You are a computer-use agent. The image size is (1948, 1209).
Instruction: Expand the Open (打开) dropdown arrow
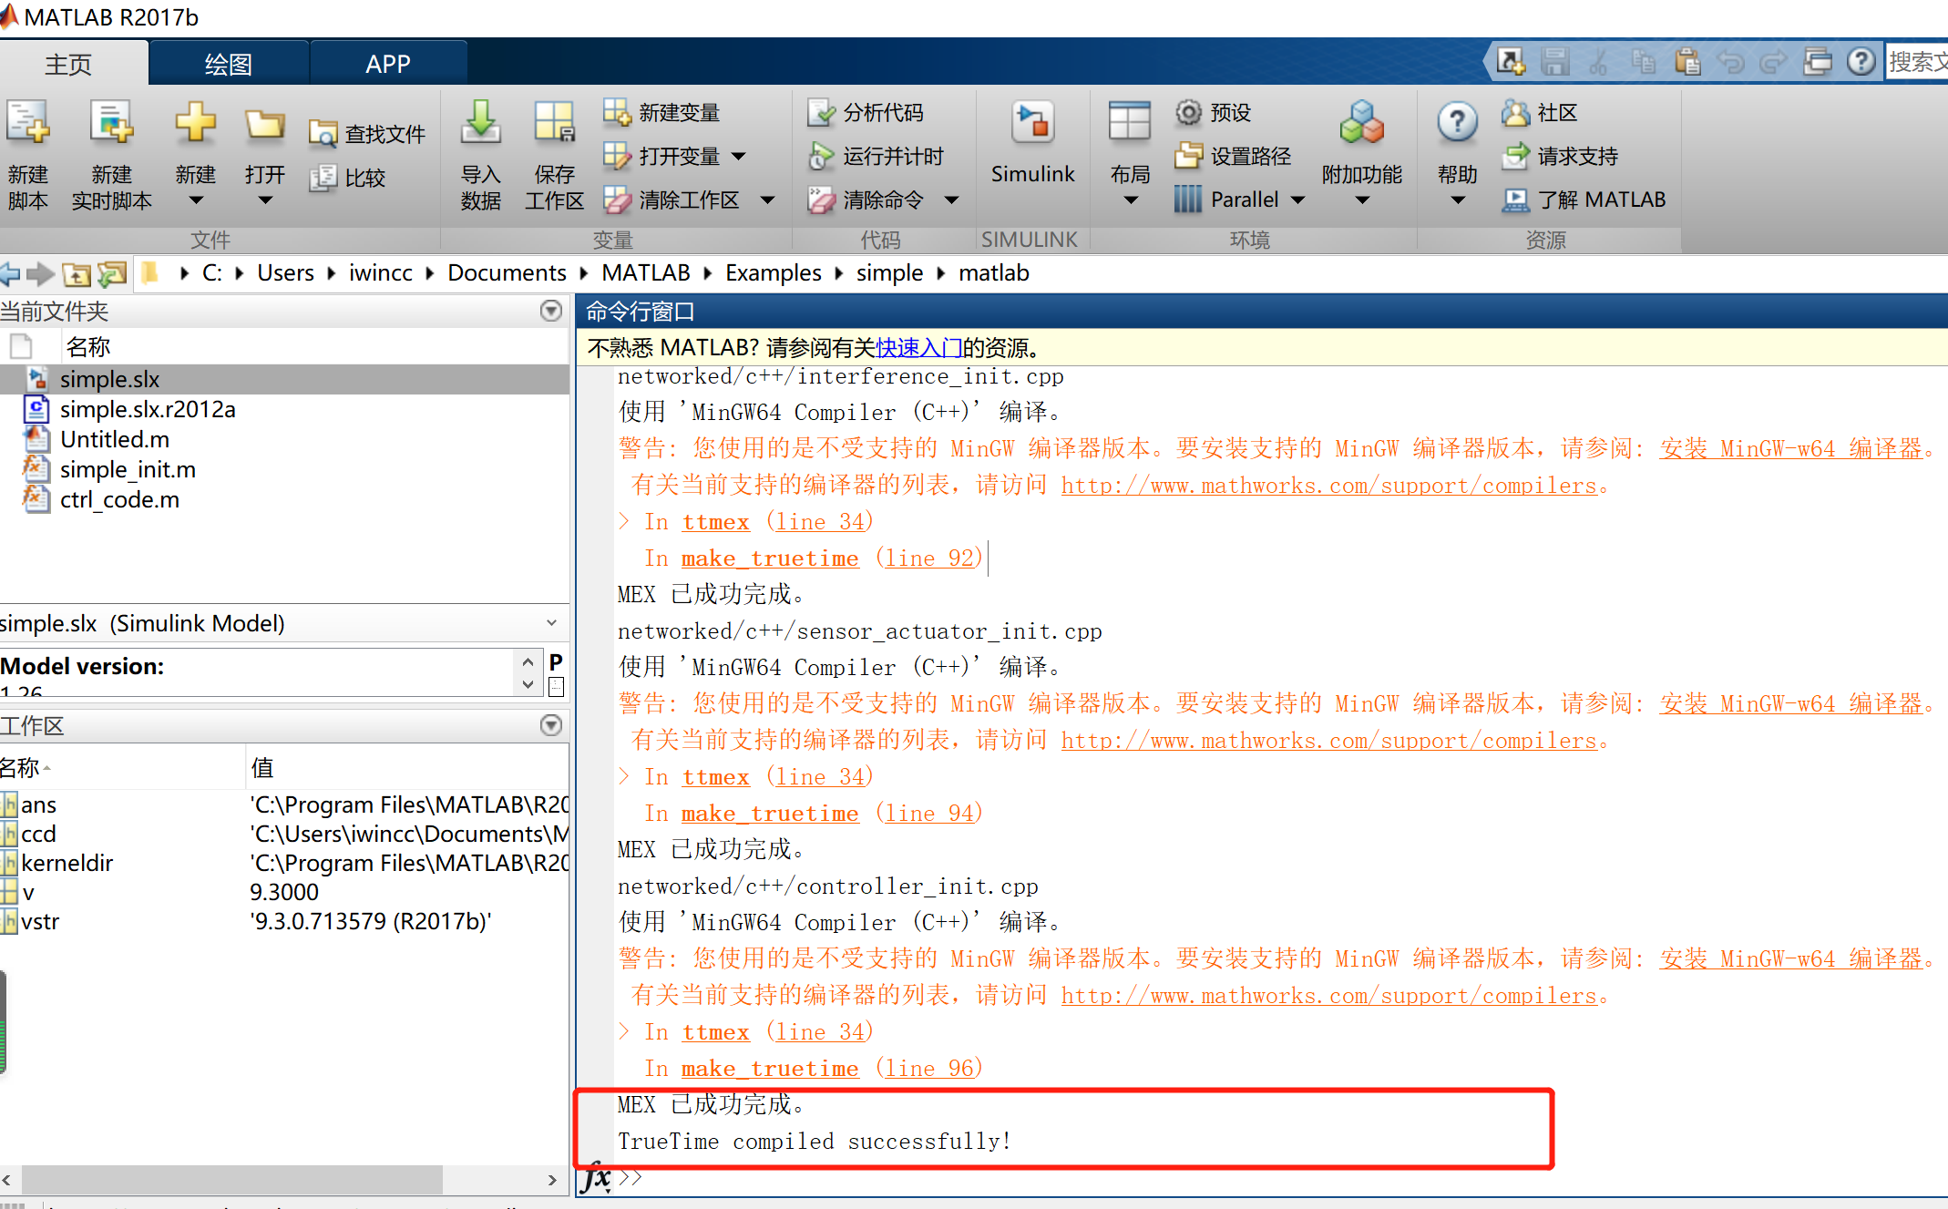265,200
